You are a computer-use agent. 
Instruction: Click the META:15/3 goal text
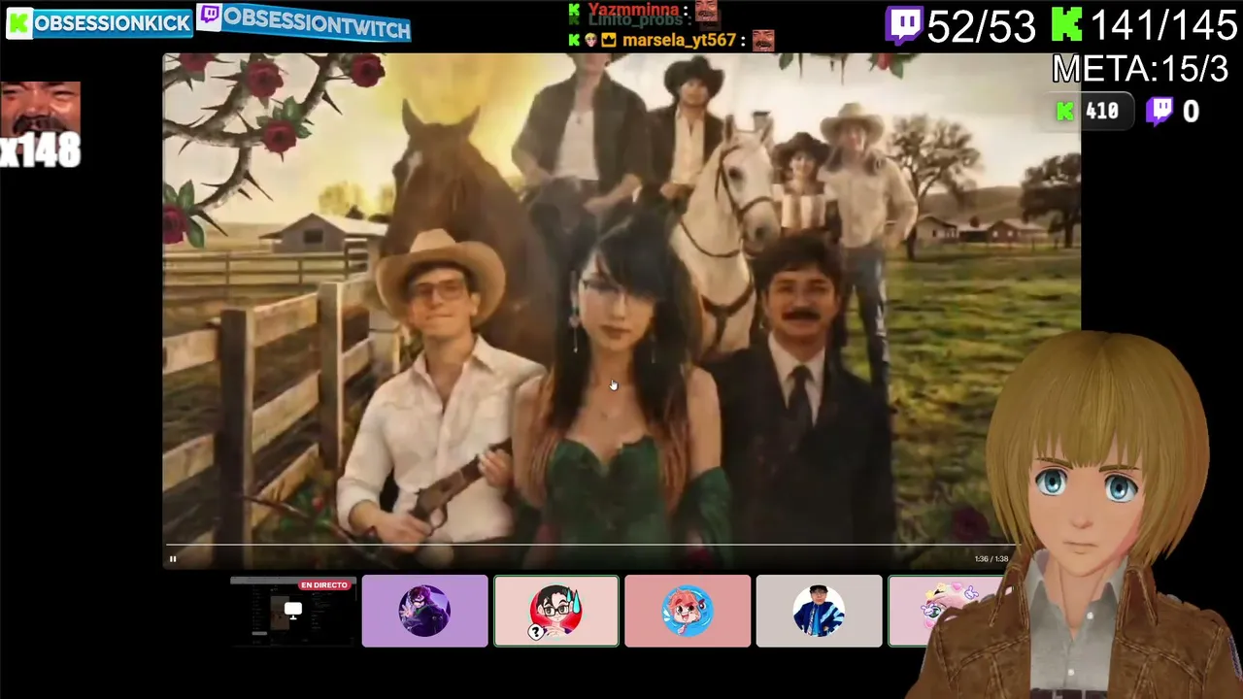pyautogui.click(x=1141, y=69)
